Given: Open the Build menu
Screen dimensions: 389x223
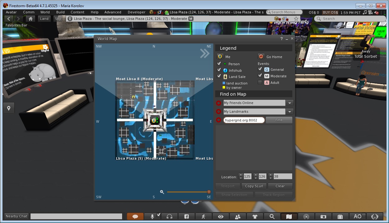Looking at the screenshot, I should coord(61,12).
